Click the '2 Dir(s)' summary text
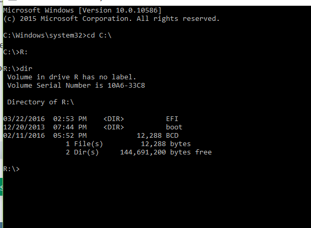Image resolution: width=311 pixels, height=228 pixels. pyautogui.click(x=82, y=152)
